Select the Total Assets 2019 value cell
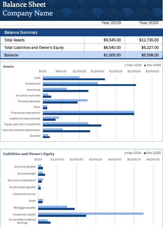The image size is (163, 228). [105, 40]
